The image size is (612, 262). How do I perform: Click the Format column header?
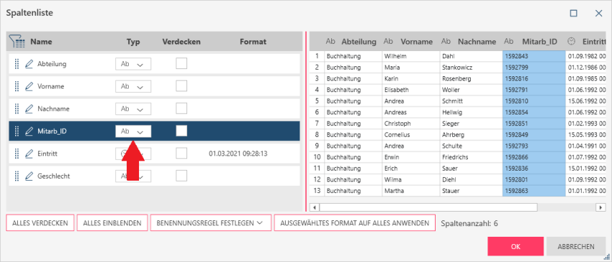[x=253, y=42]
